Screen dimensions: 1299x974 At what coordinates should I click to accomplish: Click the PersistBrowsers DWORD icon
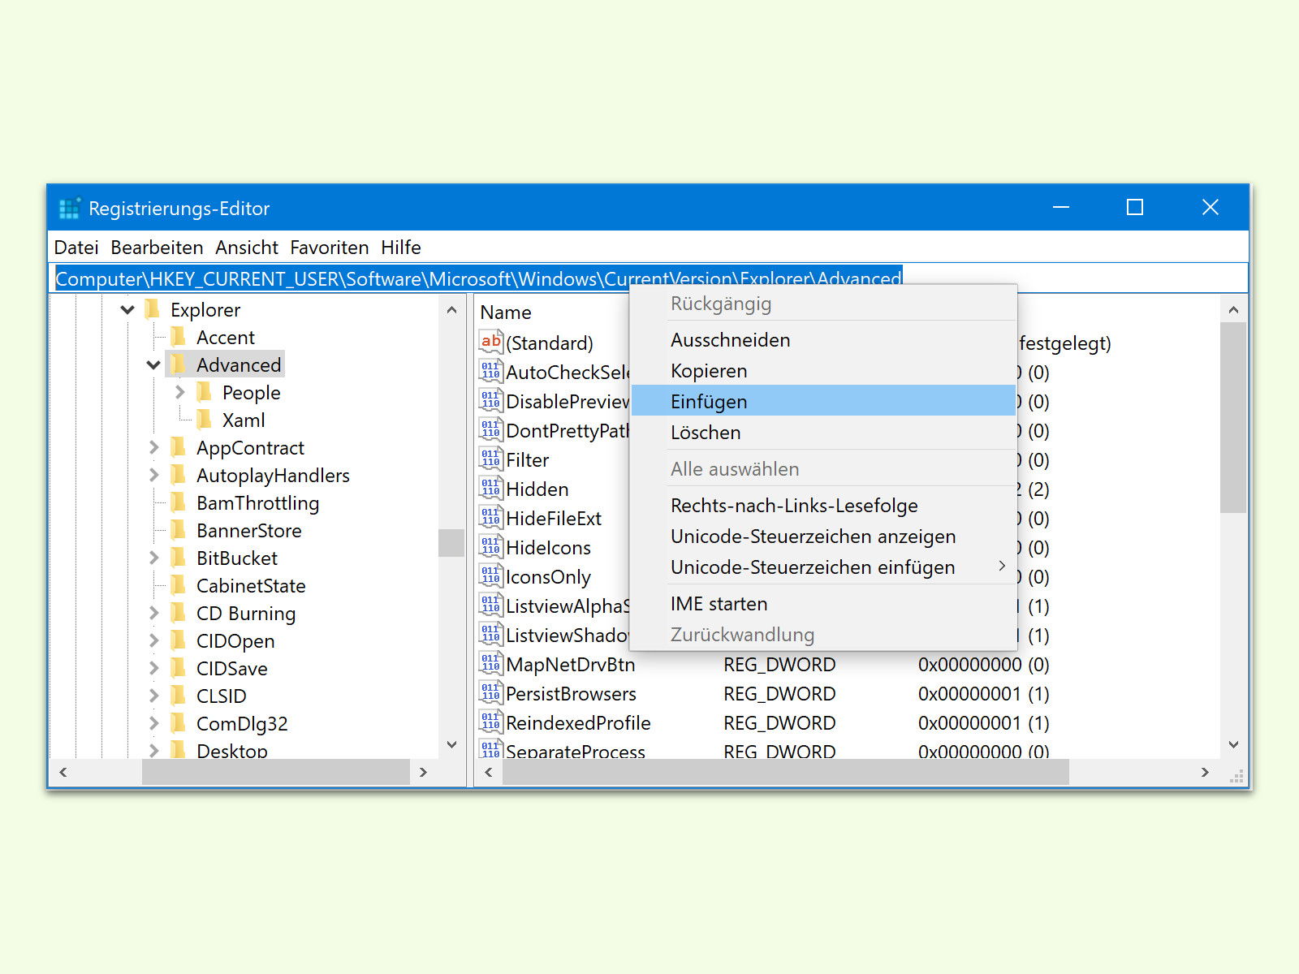[491, 692]
